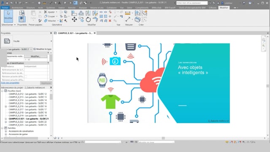Expand CAMPUS_0_016 sheet node

point(6,106)
